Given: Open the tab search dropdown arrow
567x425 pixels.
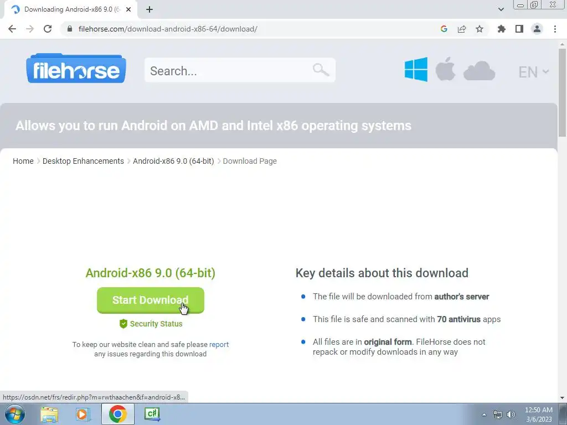Looking at the screenshot, I should pos(501,9).
